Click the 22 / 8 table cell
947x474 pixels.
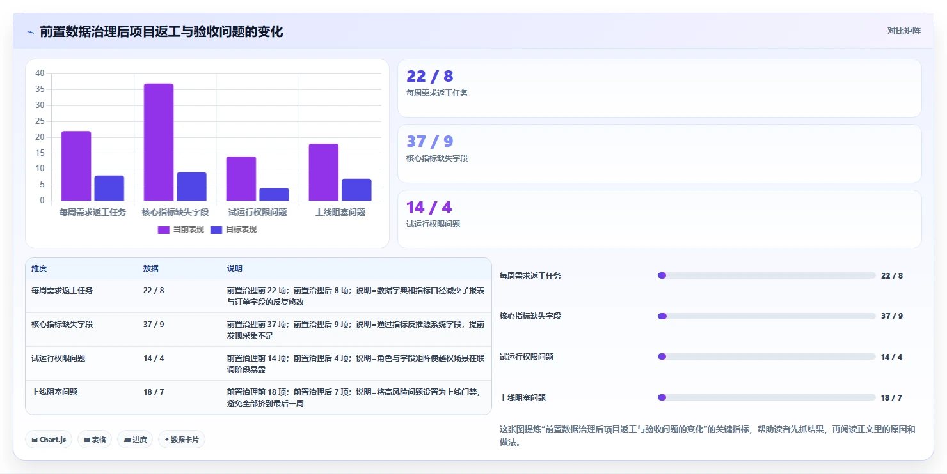pyautogui.click(x=154, y=290)
